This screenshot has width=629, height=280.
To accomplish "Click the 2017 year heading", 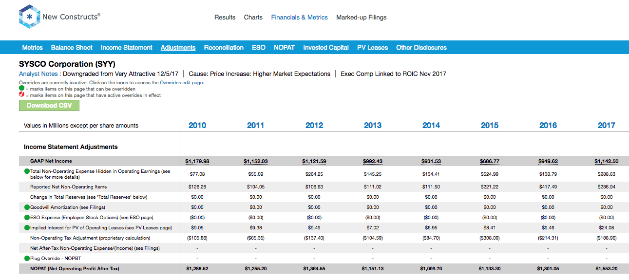I will (x=607, y=126).
